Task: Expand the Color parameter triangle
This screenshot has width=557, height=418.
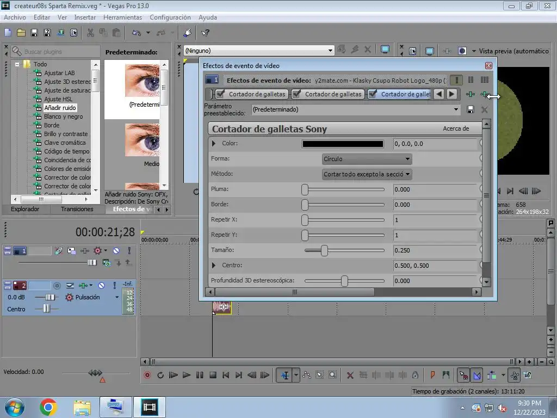Action: (213, 144)
